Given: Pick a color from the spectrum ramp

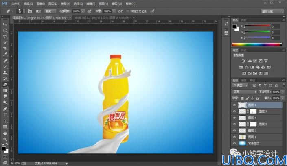Looking at the screenshot, I should click(256, 44).
